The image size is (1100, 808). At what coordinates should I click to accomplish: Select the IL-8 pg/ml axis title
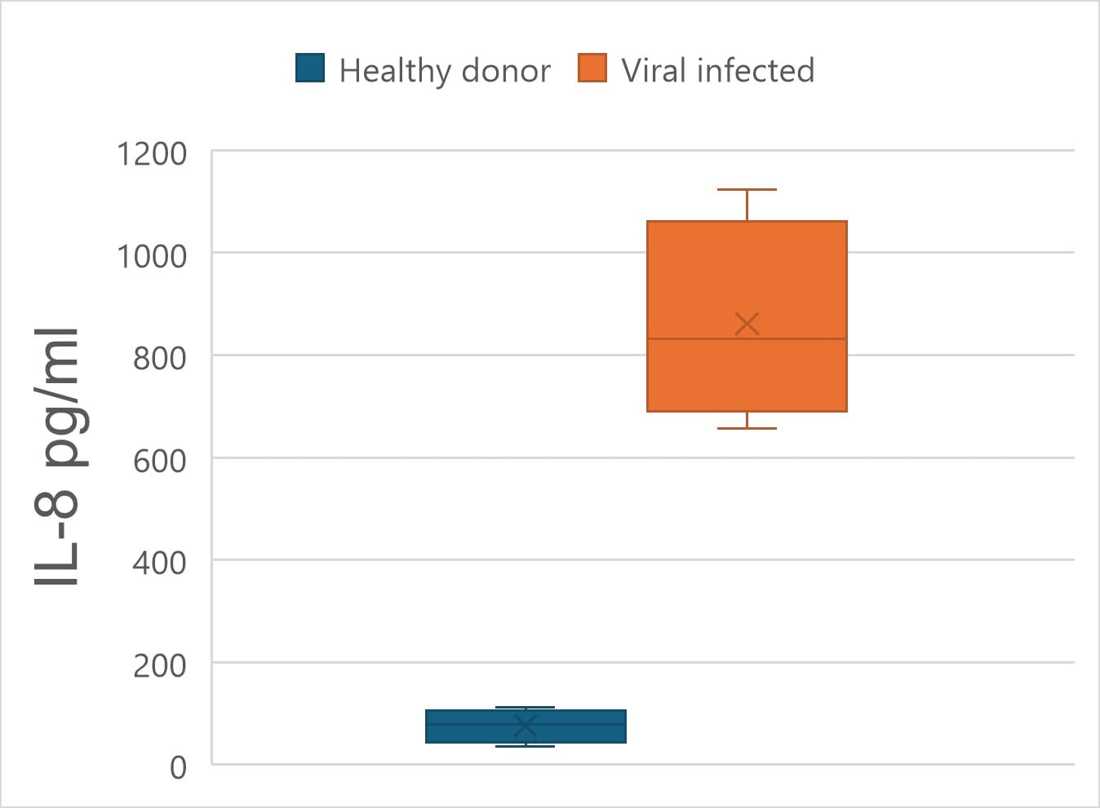click(x=56, y=457)
